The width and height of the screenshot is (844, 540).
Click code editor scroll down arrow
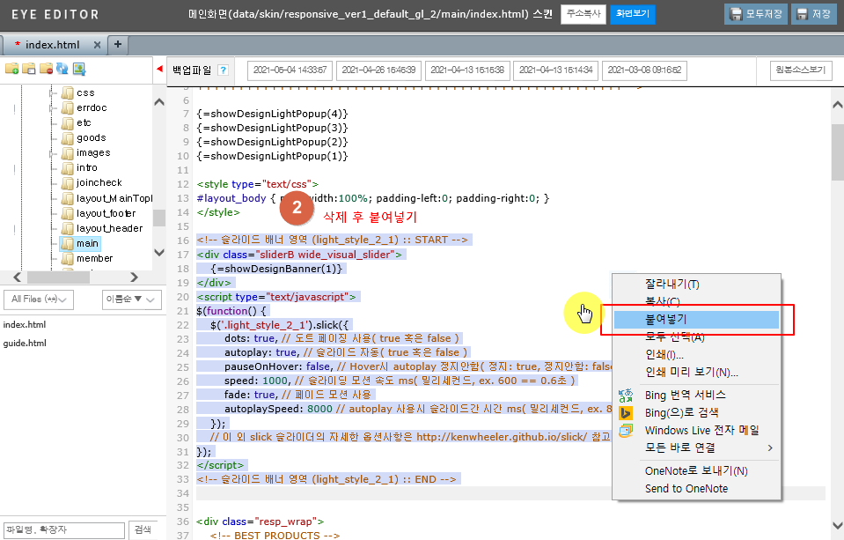pyautogui.click(x=838, y=525)
